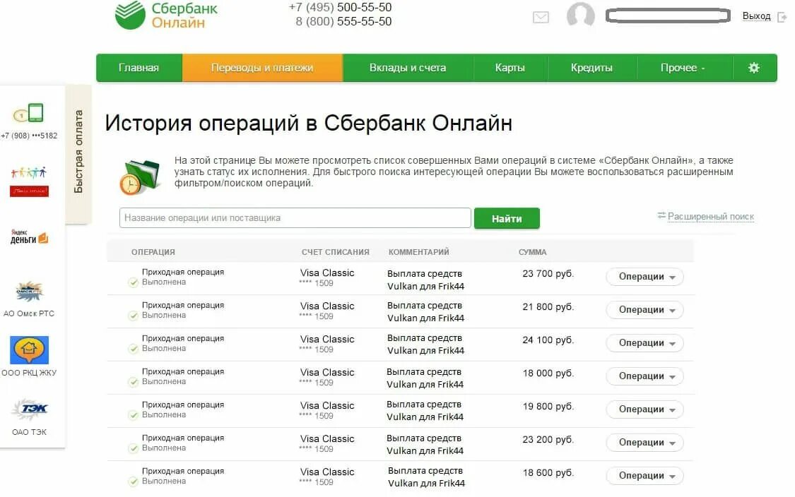Click status checkmark of 23 200 руб. row
The height and width of the screenshot is (497, 795).
[134, 448]
